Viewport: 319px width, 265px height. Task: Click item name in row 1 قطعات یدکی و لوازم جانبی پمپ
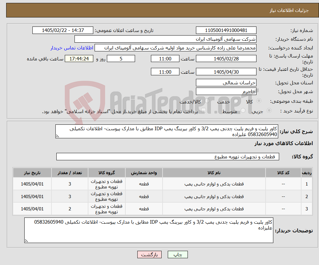[x=214, y=184]
